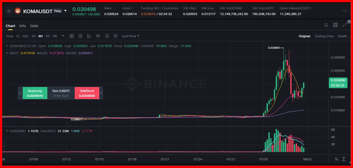Open the technical indicators icon
This screenshot has height=168, width=353.
89,36
